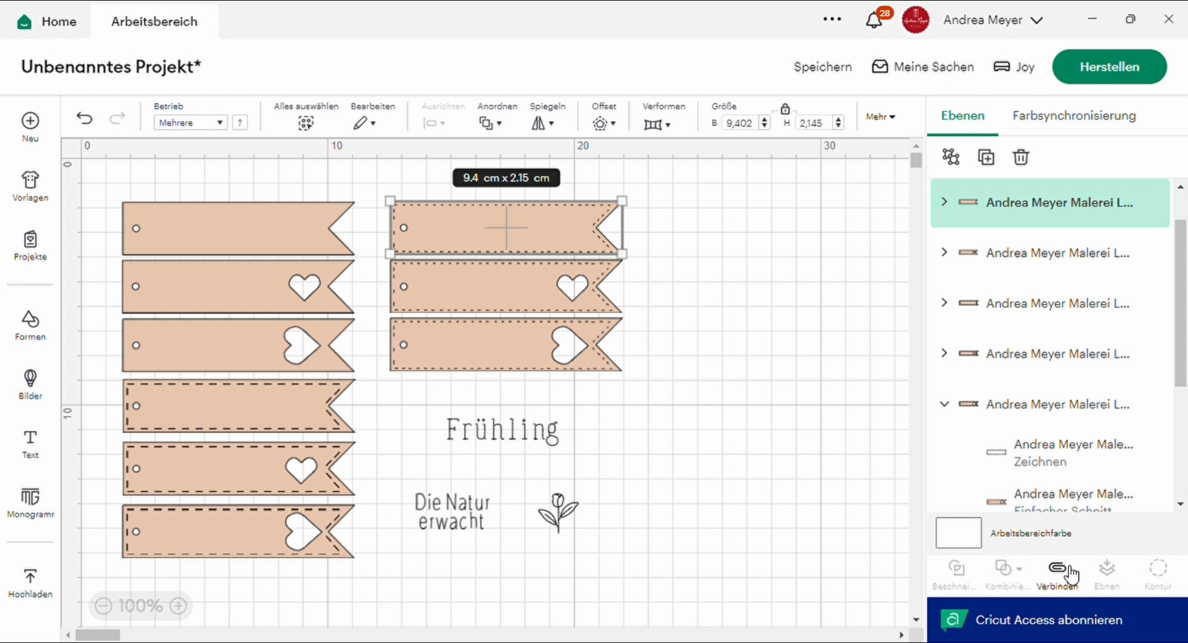Click Speichern to save the project
Viewport: 1188px width, 643px height.
[822, 67]
